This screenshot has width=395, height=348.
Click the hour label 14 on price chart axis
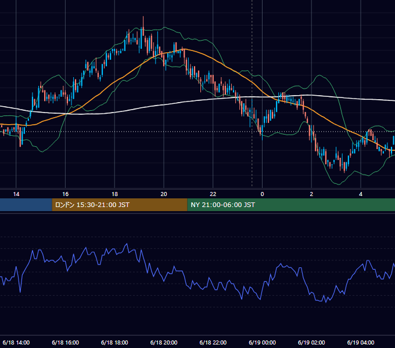click(x=16, y=194)
